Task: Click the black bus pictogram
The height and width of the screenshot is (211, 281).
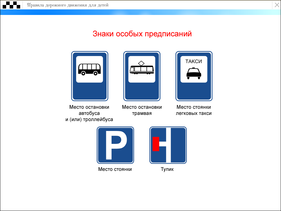Action: tap(90, 69)
